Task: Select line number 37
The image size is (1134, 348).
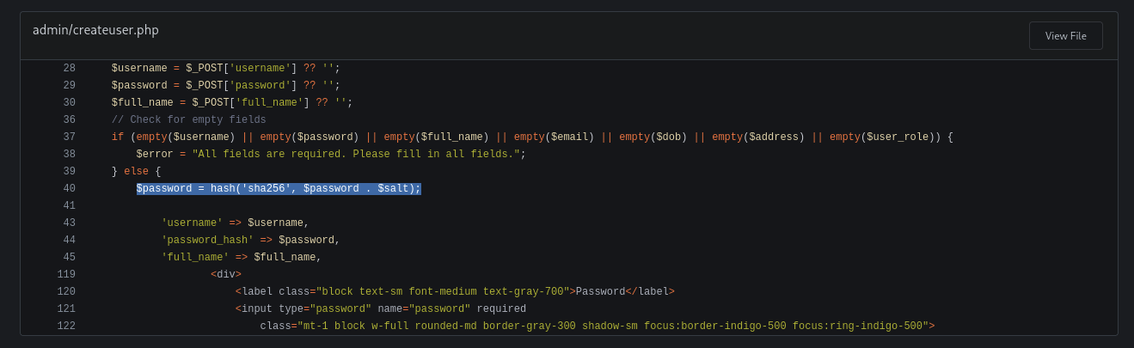Action: point(69,137)
